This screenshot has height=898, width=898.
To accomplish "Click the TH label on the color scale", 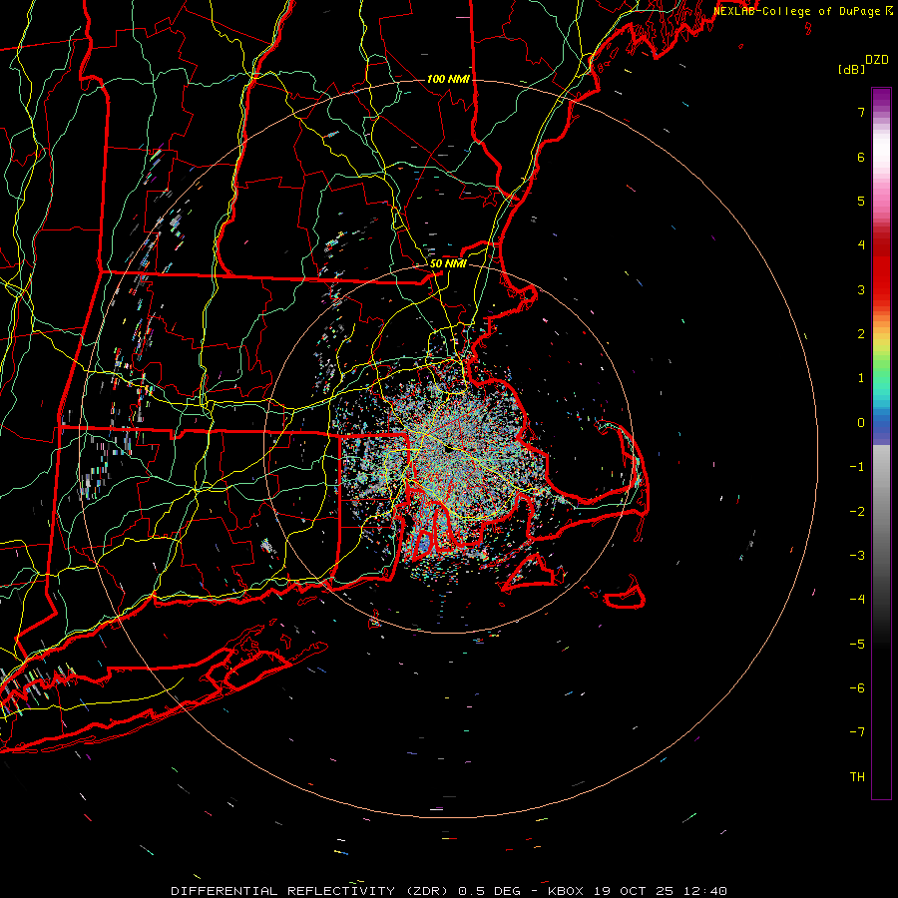I will pos(857,777).
